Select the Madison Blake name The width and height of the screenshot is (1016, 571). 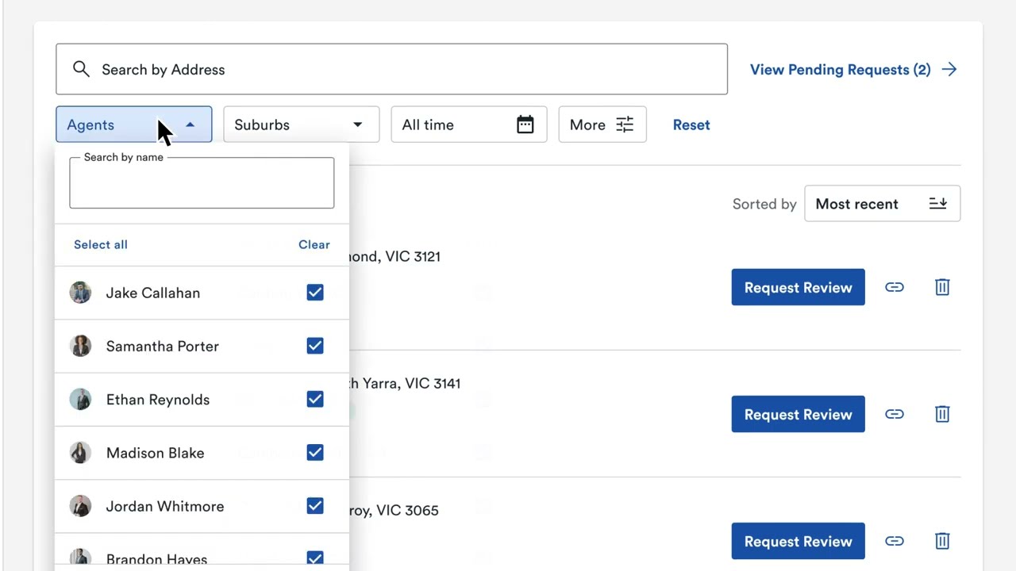pos(155,453)
